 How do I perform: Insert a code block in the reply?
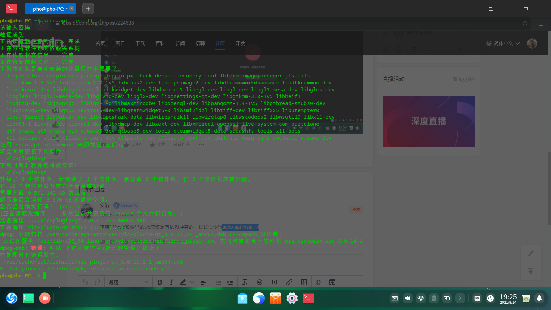(x=274, y=282)
